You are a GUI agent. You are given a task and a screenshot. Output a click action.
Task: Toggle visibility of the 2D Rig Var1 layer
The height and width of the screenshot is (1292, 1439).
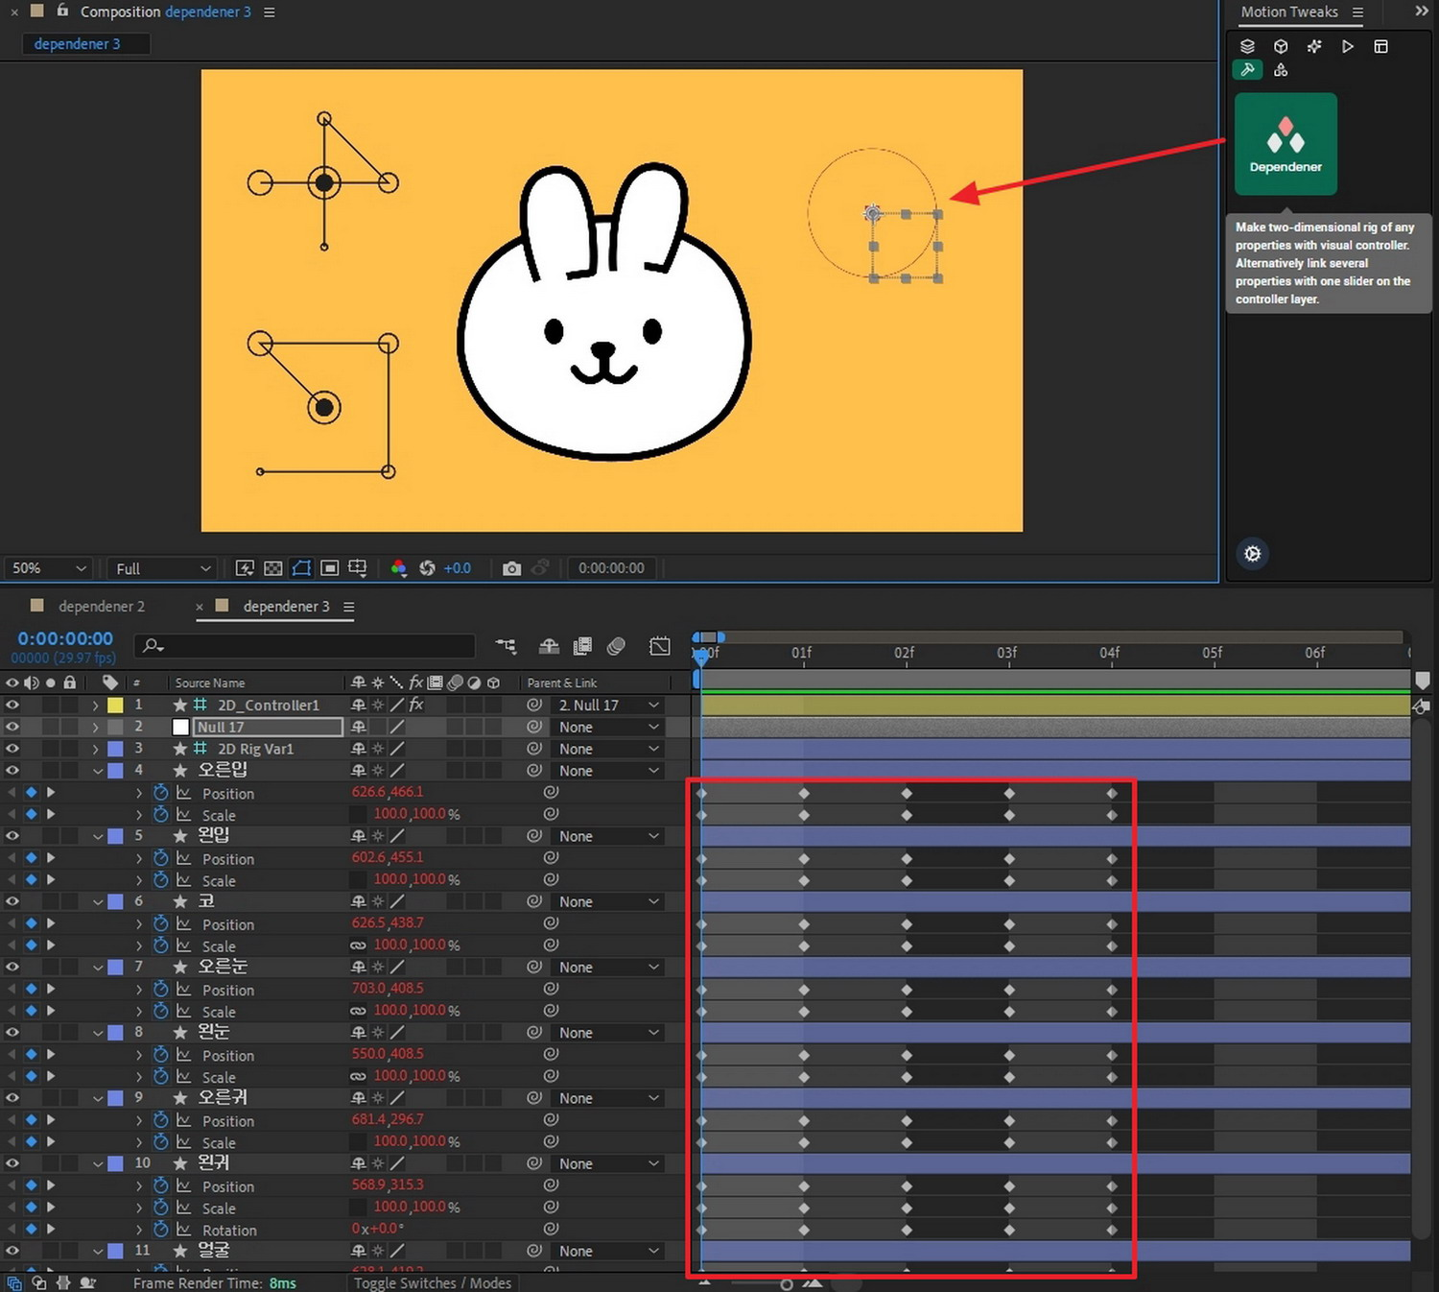coord(12,749)
